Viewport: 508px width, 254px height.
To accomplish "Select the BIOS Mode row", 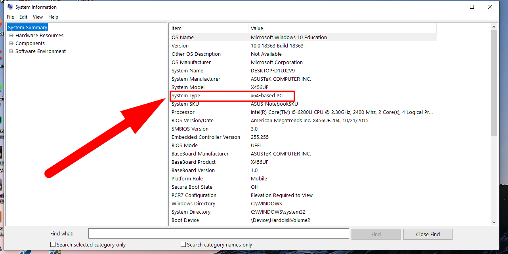I will (304, 146).
